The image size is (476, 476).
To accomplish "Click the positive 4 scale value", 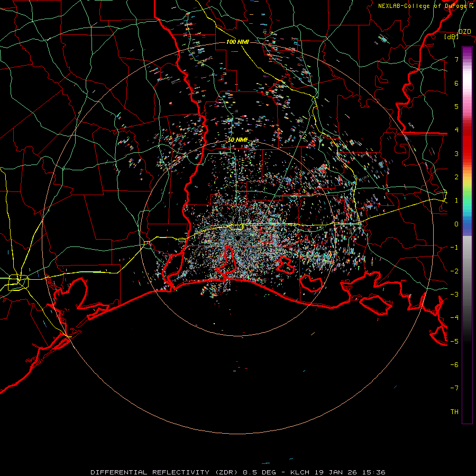I will pyautogui.click(x=456, y=130).
